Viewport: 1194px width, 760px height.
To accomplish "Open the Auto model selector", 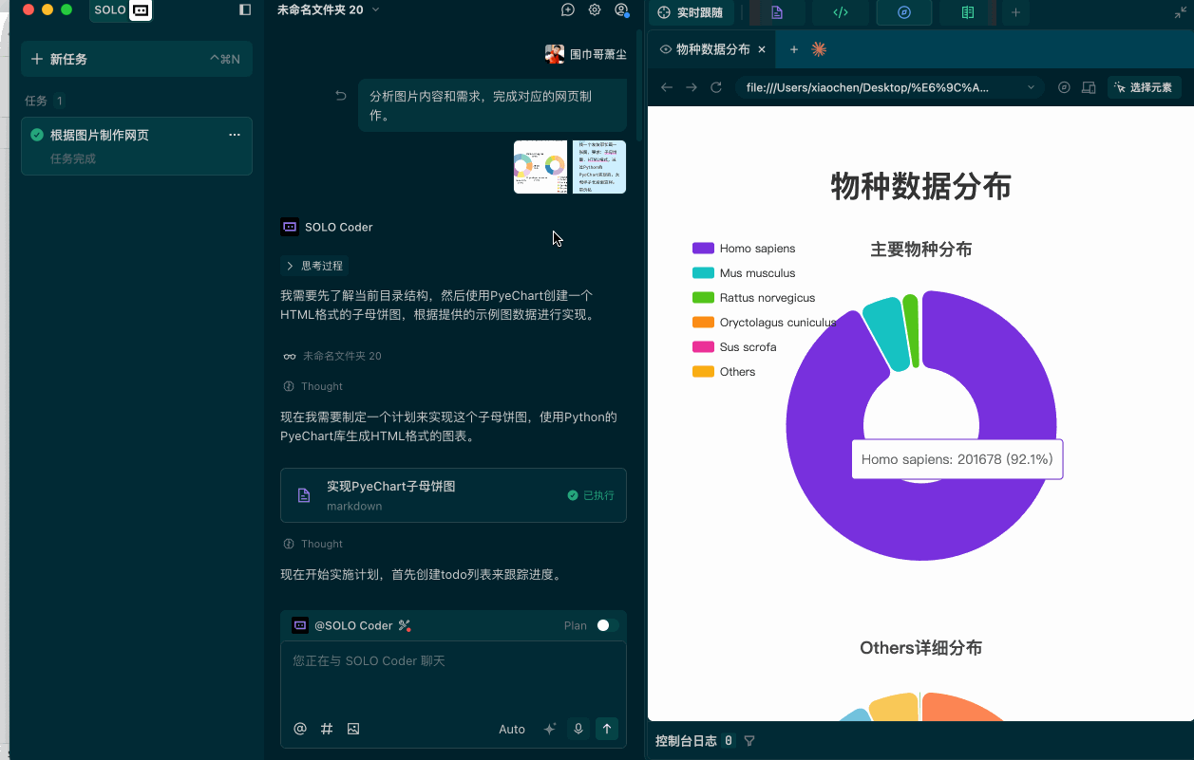I will (x=512, y=729).
